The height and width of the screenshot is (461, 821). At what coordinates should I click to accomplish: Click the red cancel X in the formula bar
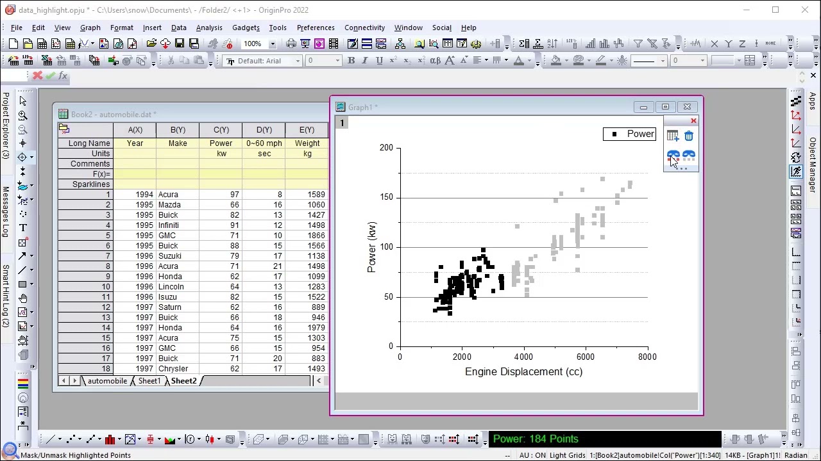coord(37,76)
